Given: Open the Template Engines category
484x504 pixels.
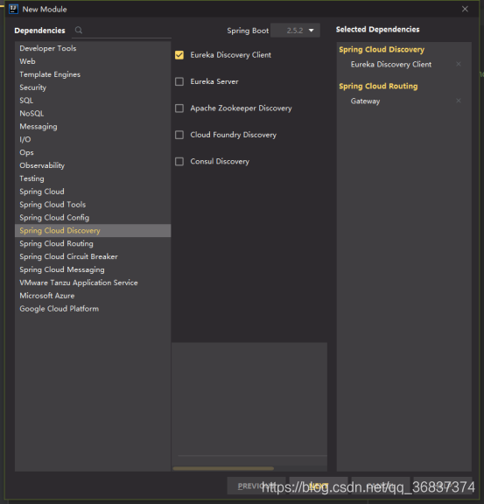Looking at the screenshot, I should pos(93,74).
